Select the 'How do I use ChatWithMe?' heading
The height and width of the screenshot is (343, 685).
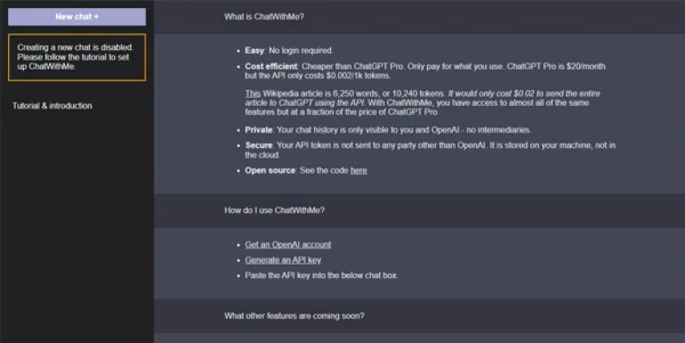click(275, 210)
